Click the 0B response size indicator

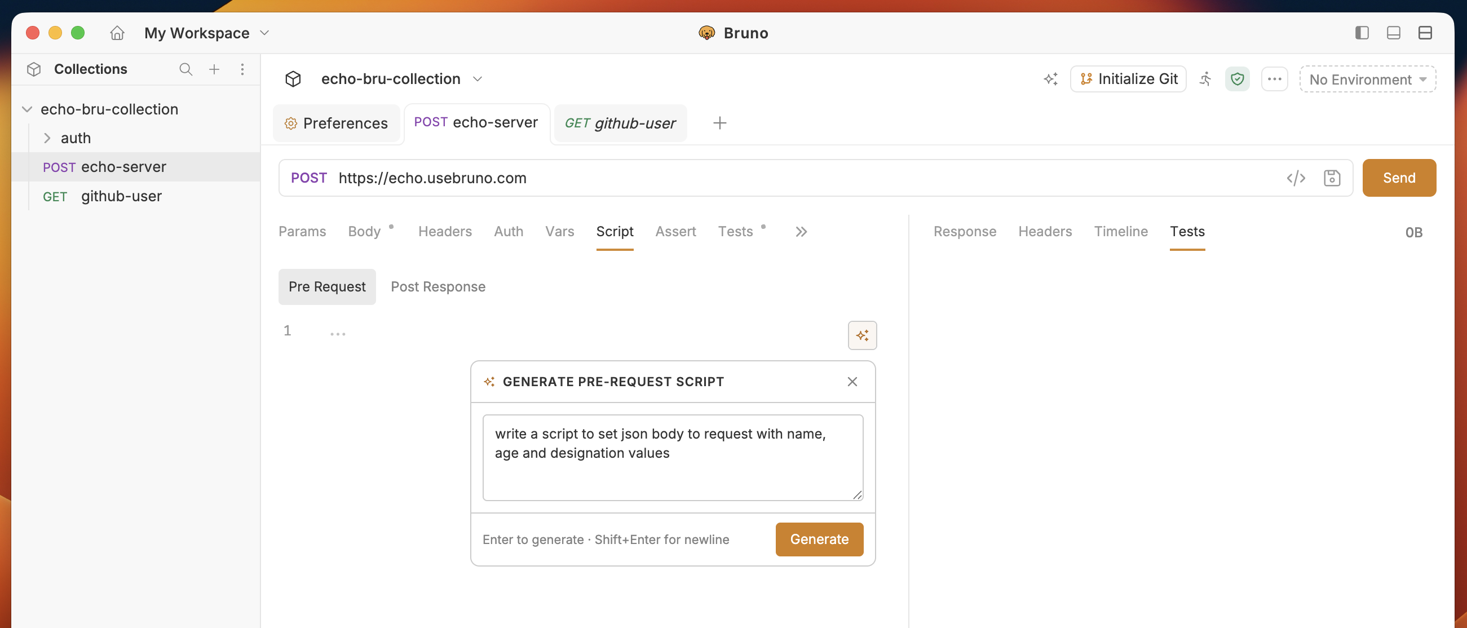[x=1413, y=232]
